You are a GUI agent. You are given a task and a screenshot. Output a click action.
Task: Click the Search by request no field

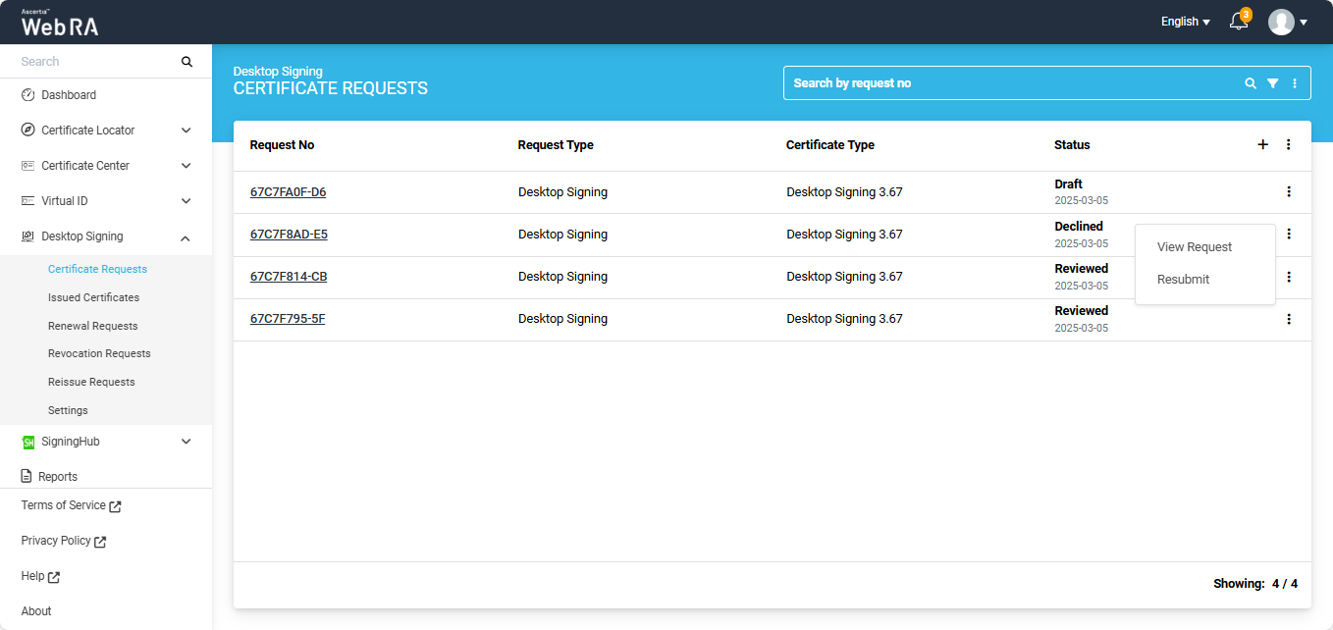tap(1011, 83)
